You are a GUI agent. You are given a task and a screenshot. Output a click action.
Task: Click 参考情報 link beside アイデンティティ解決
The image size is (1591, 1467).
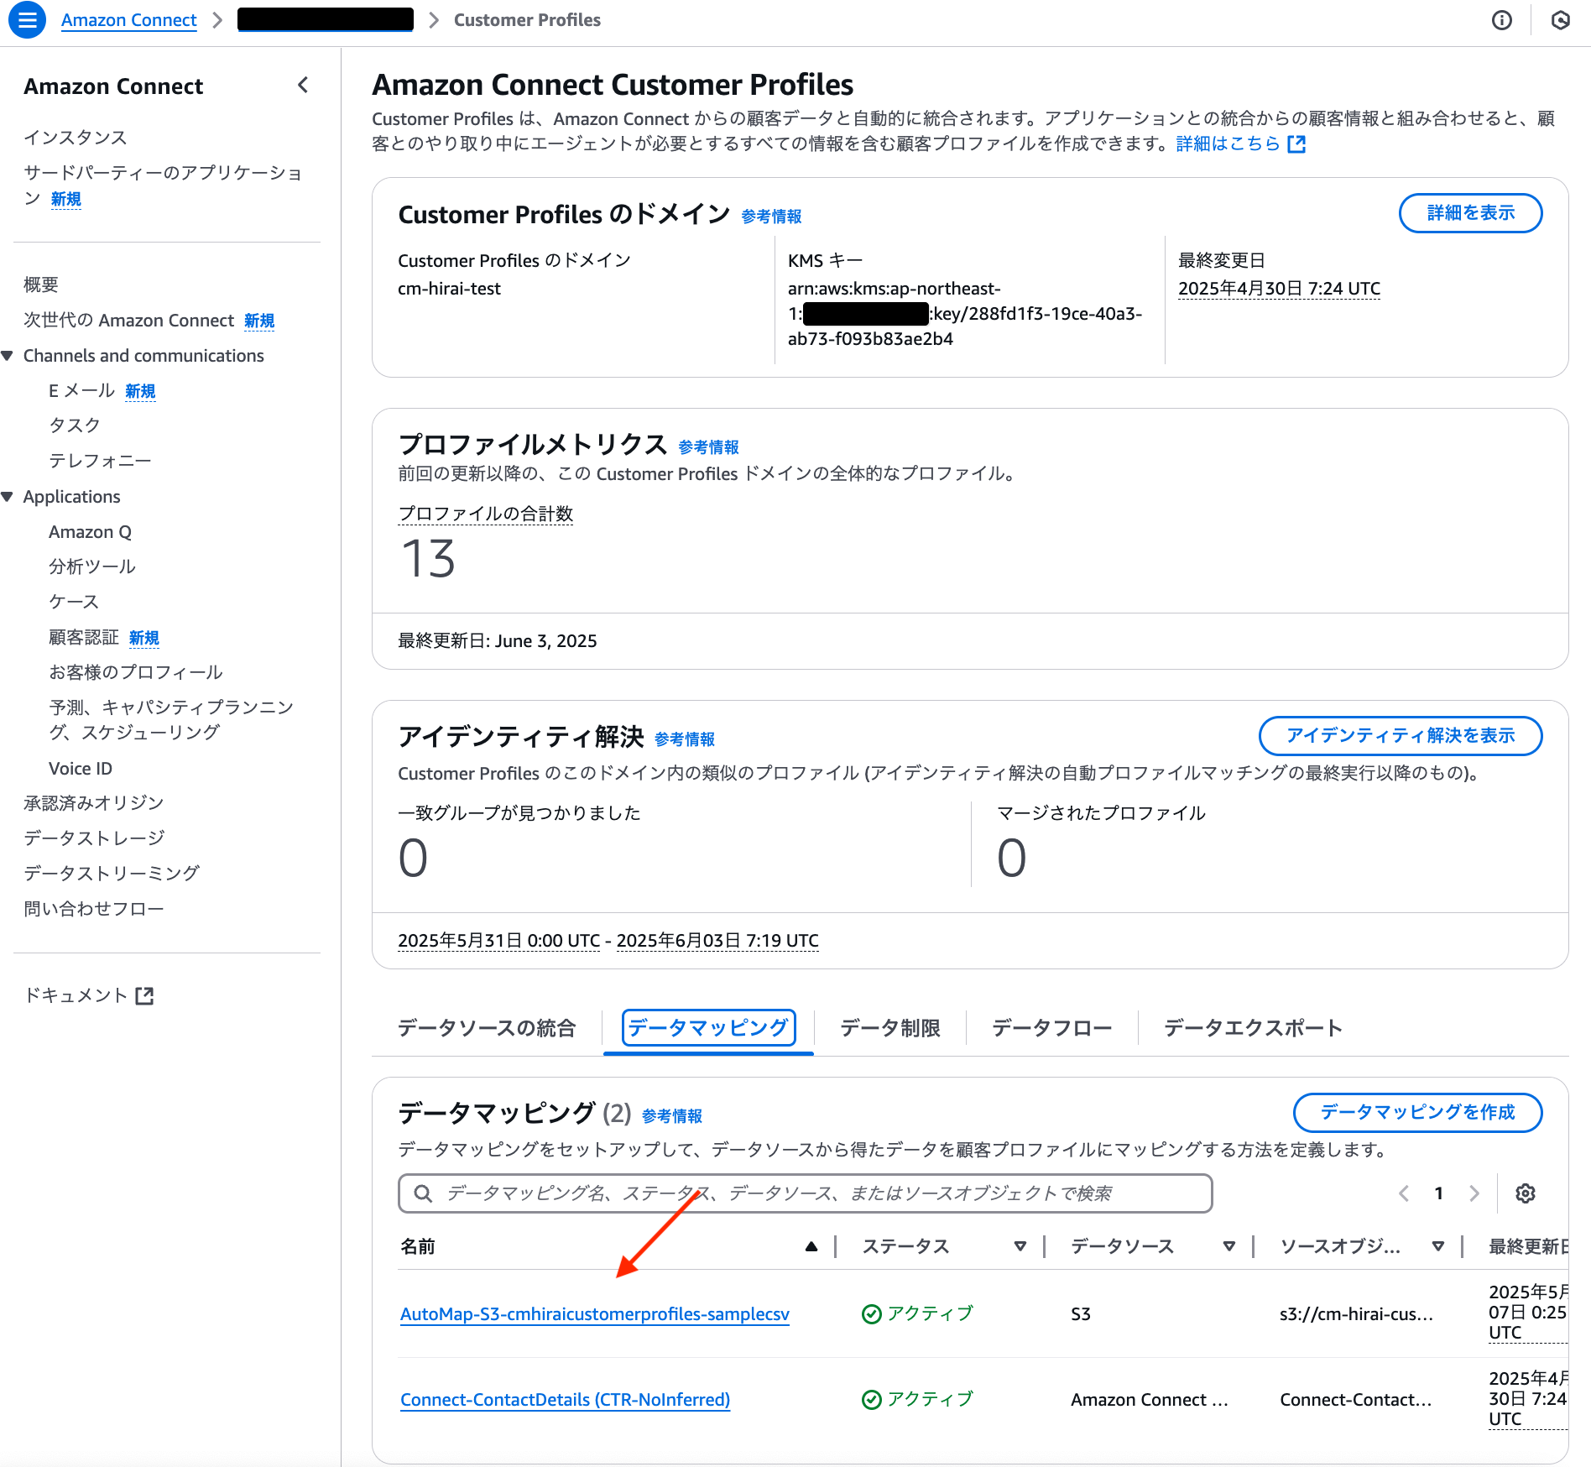[x=685, y=739]
